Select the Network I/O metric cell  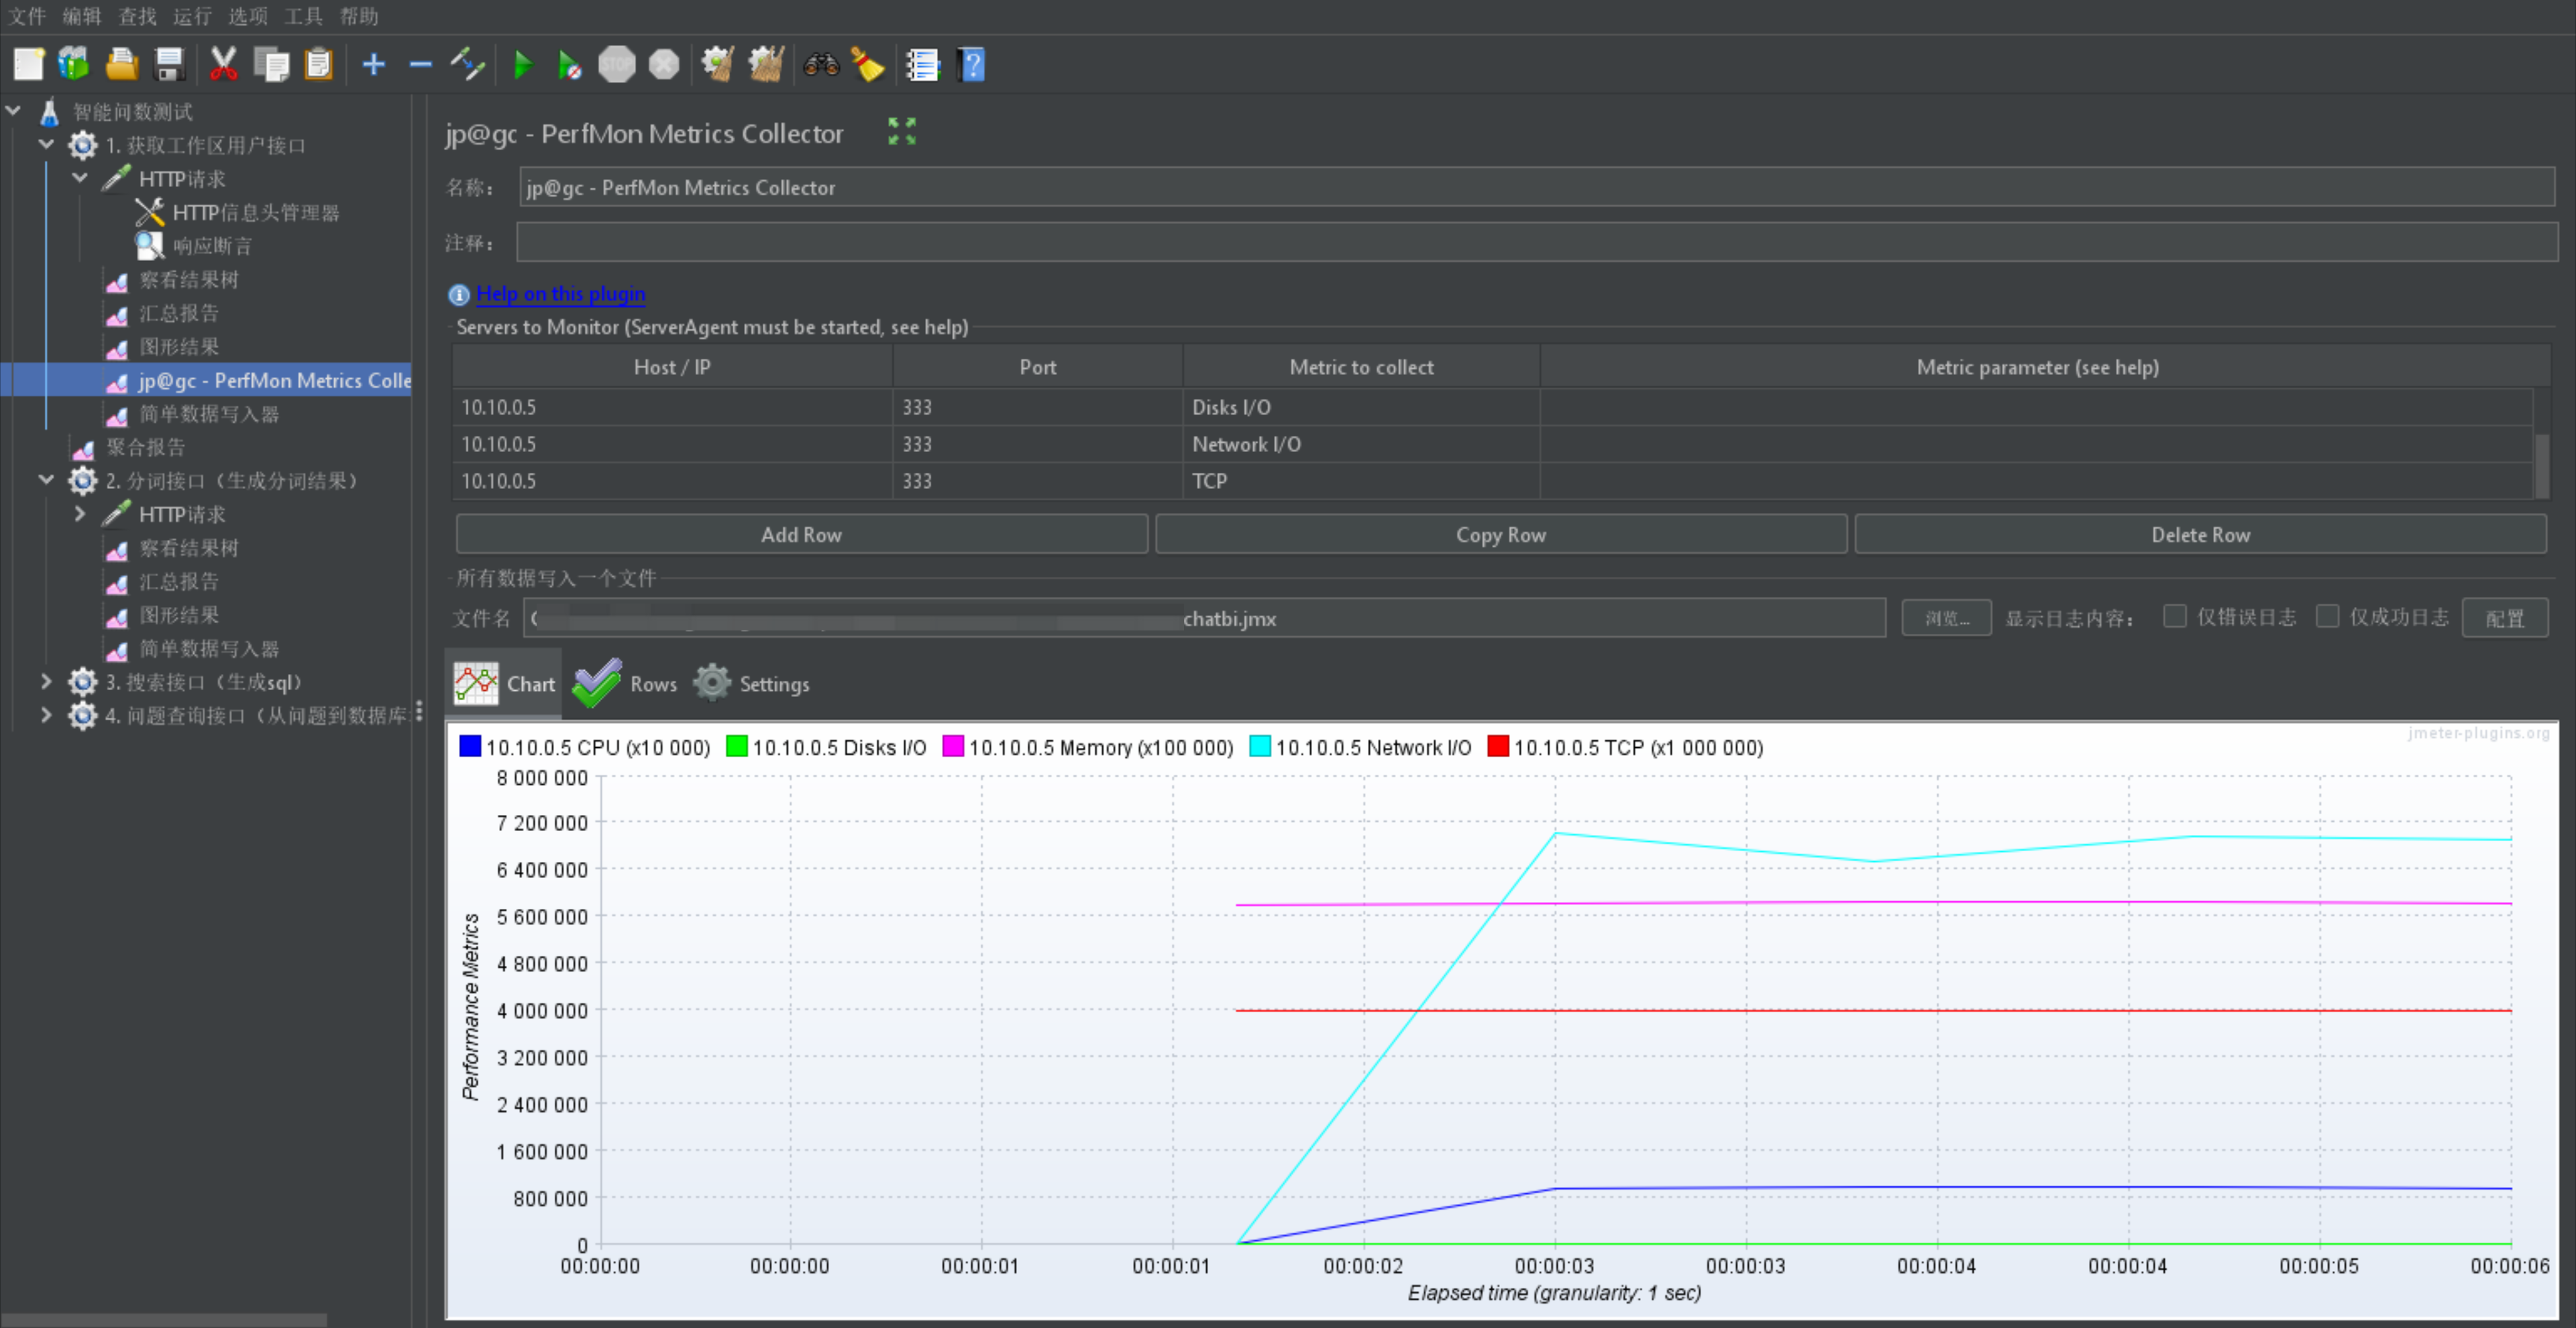tap(1361, 444)
